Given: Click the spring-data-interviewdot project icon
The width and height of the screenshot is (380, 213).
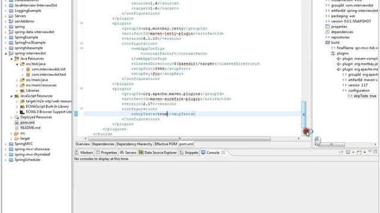Looking at the screenshot, I should (x=11, y=32).
